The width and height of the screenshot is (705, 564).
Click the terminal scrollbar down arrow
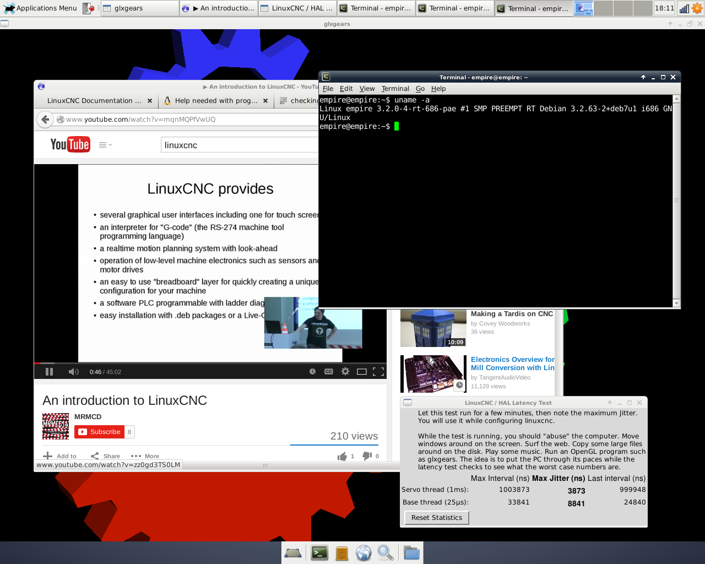coord(676,303)
